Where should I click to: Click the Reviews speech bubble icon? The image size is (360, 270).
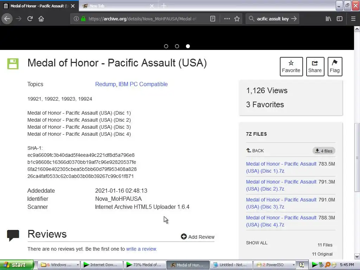(13, 235)
